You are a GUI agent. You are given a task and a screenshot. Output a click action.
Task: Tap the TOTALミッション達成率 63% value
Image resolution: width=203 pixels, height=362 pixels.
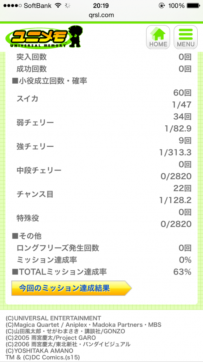point(182,272)
